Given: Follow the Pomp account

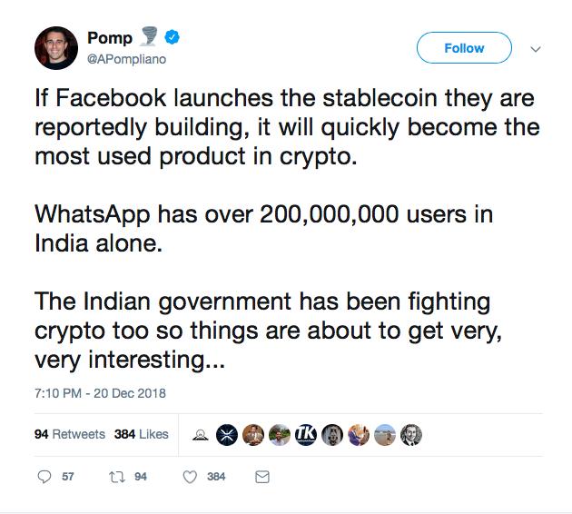Looking at the screenshot, I should (464, 48).
